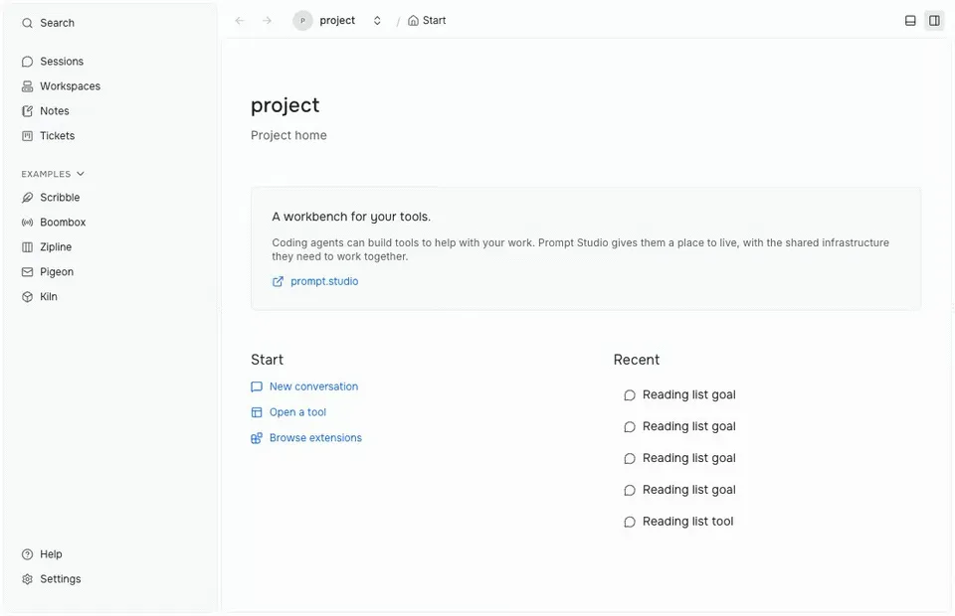Click the Browse extensions blocks icon
Screen dimensions: 955x616
click(x=257, y=438)
